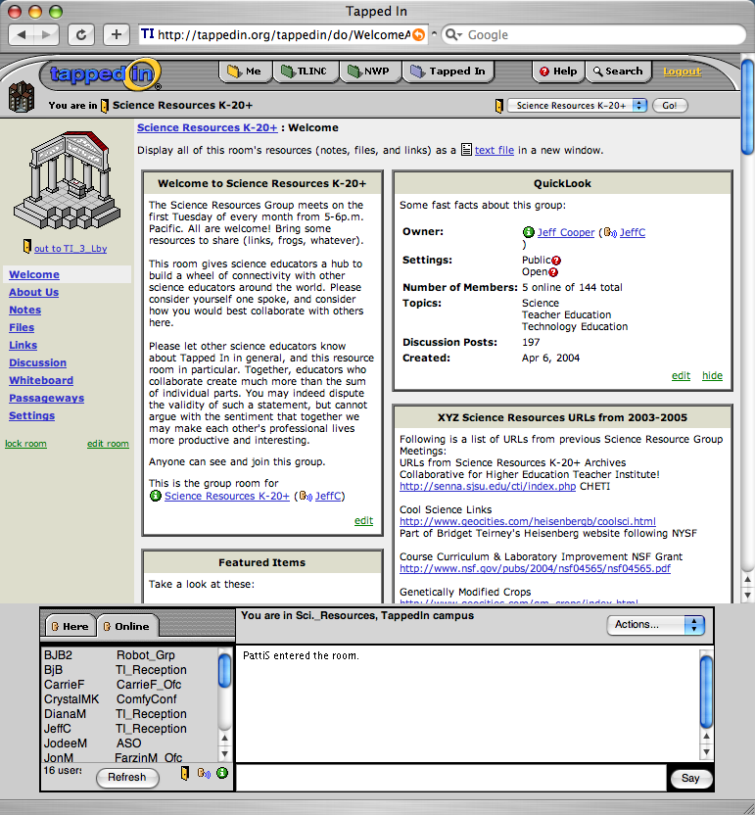Switch to the Here tab
Image resolution: width=755 pixels, height=815 pixels.
[70, 626]
